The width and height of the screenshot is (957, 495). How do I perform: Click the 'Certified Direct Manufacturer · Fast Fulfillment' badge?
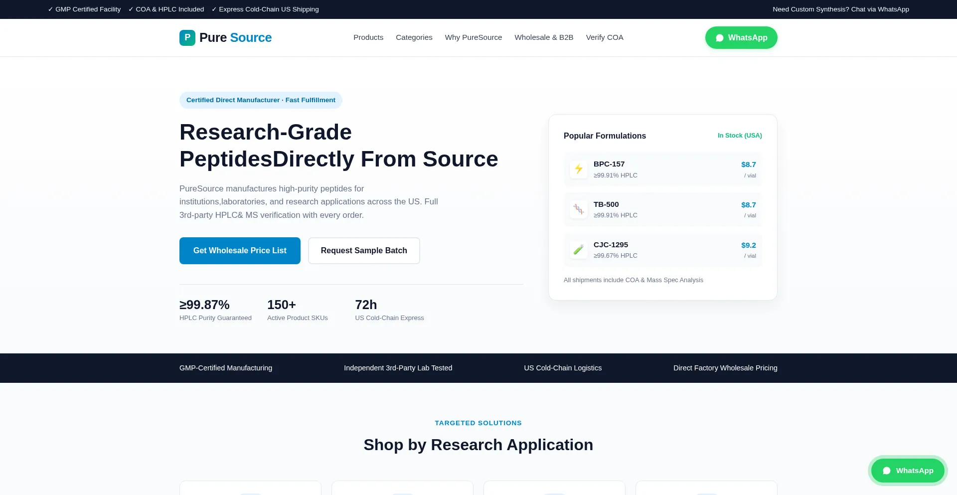click(261, 100)
